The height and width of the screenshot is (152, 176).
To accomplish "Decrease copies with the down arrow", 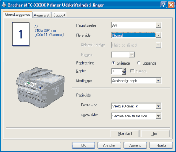I will pyautogui.click(x=124, y=73).
